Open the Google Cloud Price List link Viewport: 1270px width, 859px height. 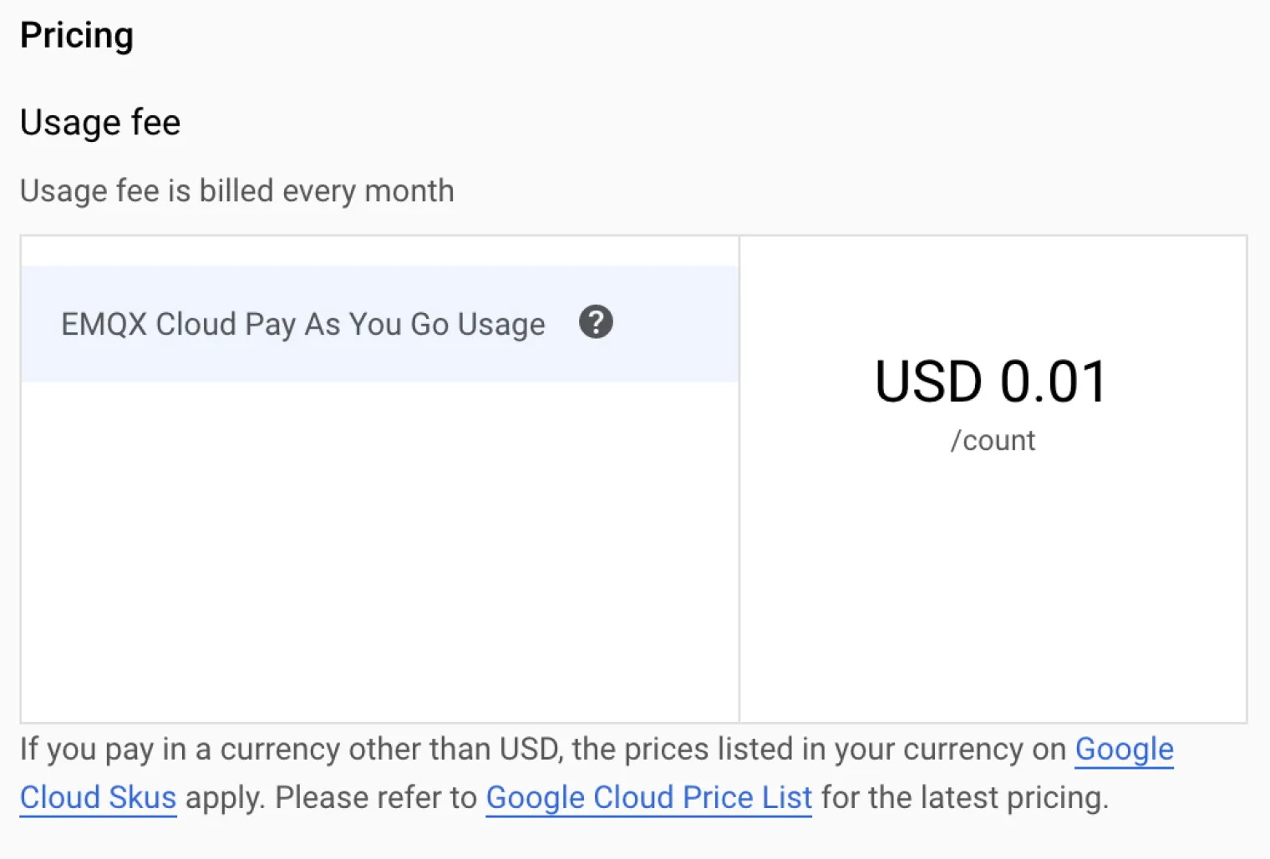(x=648, y=798)
